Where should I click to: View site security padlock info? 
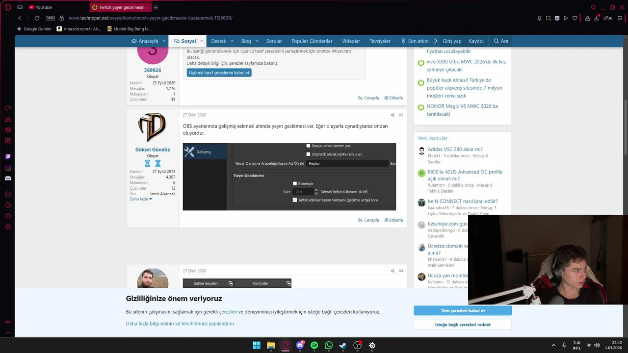pos(61,18)
